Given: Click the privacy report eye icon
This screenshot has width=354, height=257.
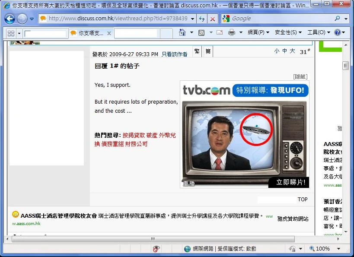Looking at the screenshot, I should [x=156, y=249].
